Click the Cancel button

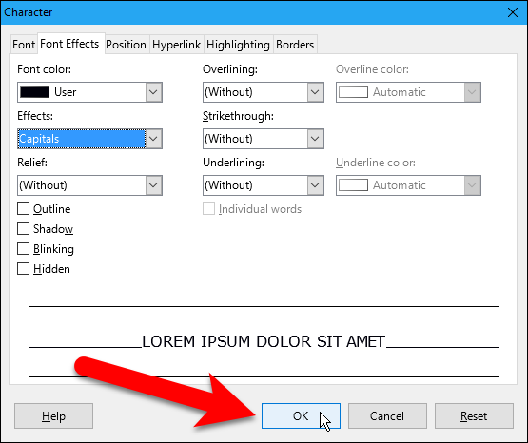[387, 416]
